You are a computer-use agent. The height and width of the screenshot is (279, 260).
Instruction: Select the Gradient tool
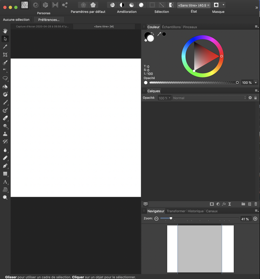(x=5, y=94)
